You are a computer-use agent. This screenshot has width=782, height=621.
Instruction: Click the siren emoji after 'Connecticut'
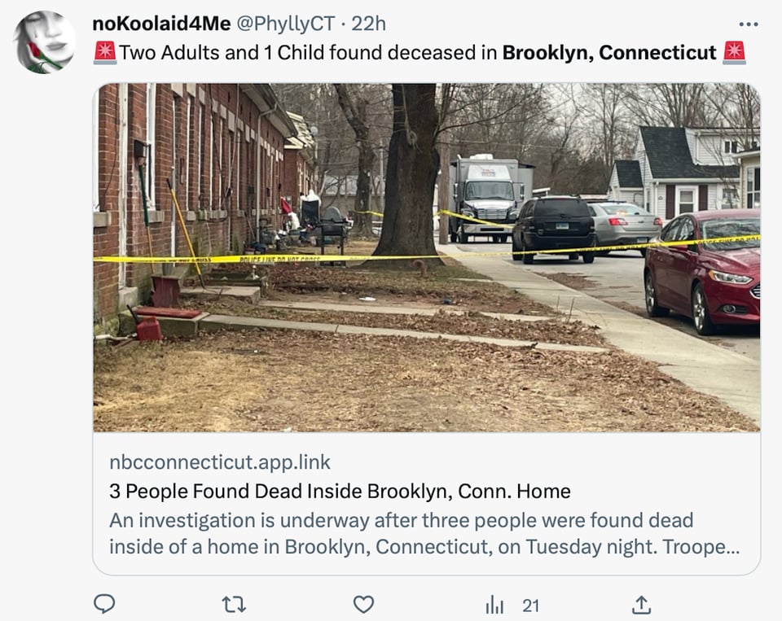[x=734, y=52]
